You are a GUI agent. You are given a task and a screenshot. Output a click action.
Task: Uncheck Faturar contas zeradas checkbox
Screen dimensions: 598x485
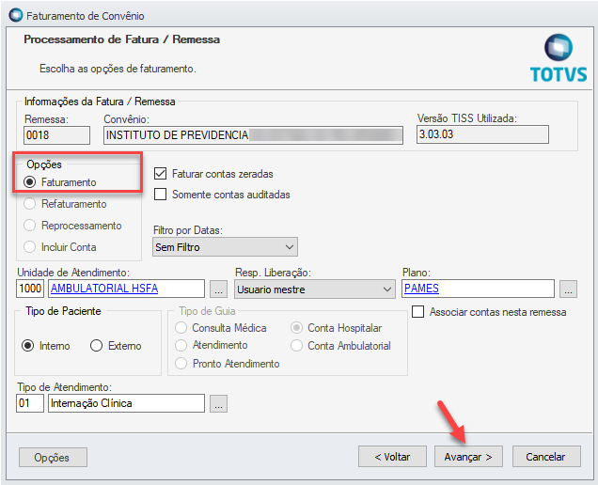(x=160, y=174)
